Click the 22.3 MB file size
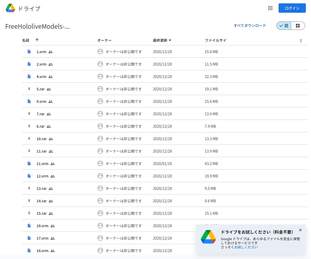The image size is (311, 259). pyautogui.click(x=211, y=77)
